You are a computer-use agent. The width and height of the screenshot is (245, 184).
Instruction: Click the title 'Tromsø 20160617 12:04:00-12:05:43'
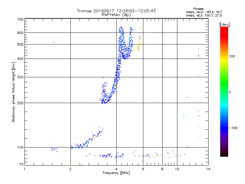116,11
